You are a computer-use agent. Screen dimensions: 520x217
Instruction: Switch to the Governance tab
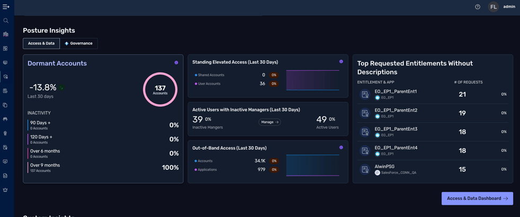(x=78, y=43)
